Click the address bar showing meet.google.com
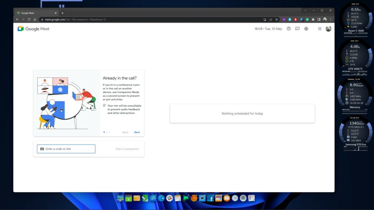Screen dimensions: 374x210 146,19
